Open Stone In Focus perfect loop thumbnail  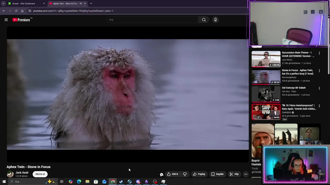click(x=266, y=77)
